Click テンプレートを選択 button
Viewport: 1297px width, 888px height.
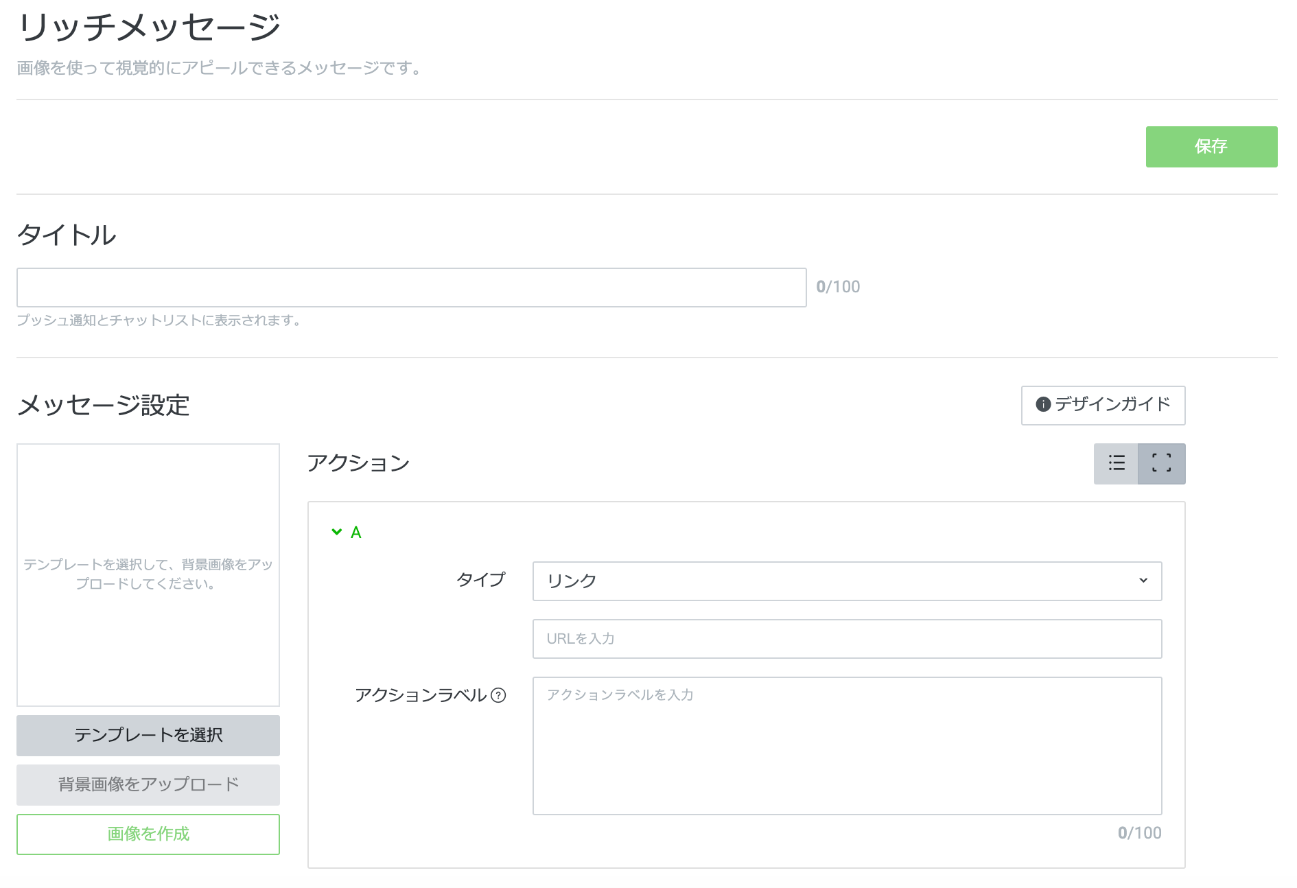click(x=148, y=735)
